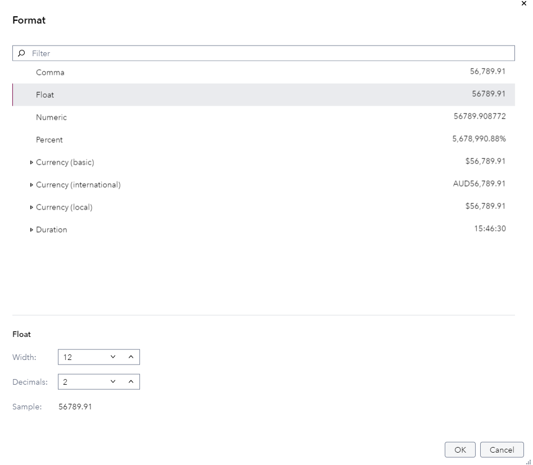
Task: Increase the Decimals value with up arrow
Action: pos(130,382)
